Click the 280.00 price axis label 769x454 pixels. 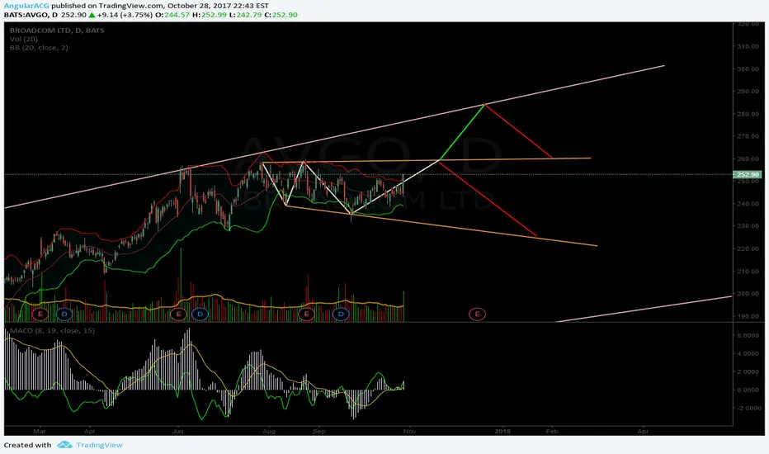(748, 114)
